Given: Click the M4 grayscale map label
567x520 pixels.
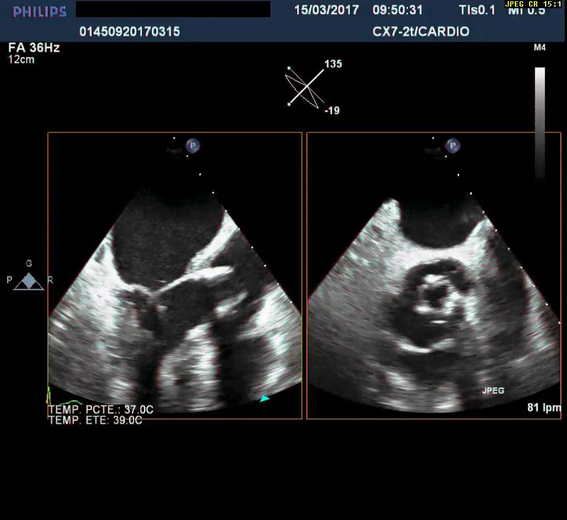Looking at the screenshot, I should coord(540,48).
